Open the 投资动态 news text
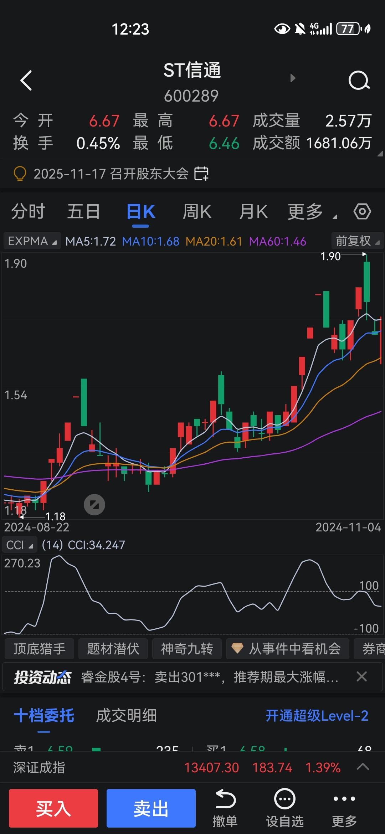 pyautogui.click(x=210, y=676)
